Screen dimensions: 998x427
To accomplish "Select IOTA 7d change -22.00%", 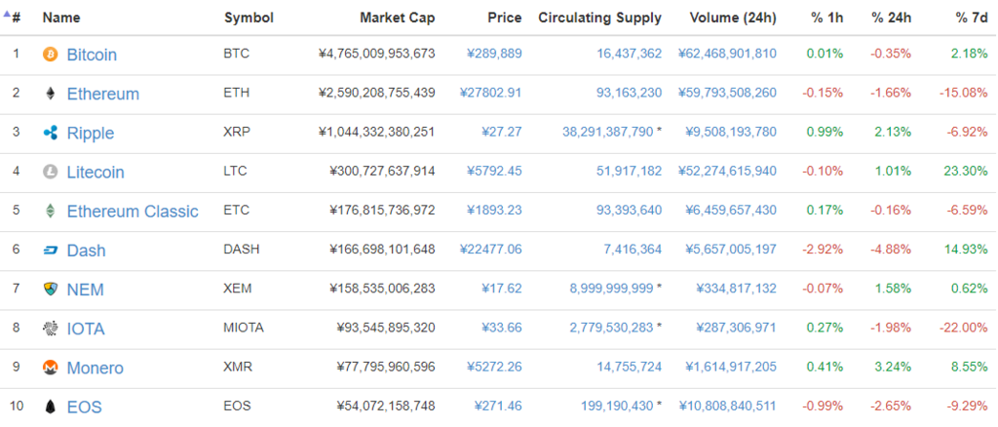I will (964, 328).
